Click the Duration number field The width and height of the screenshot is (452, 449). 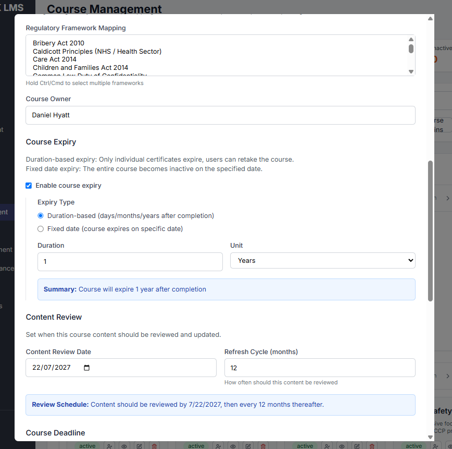[130, 262]
